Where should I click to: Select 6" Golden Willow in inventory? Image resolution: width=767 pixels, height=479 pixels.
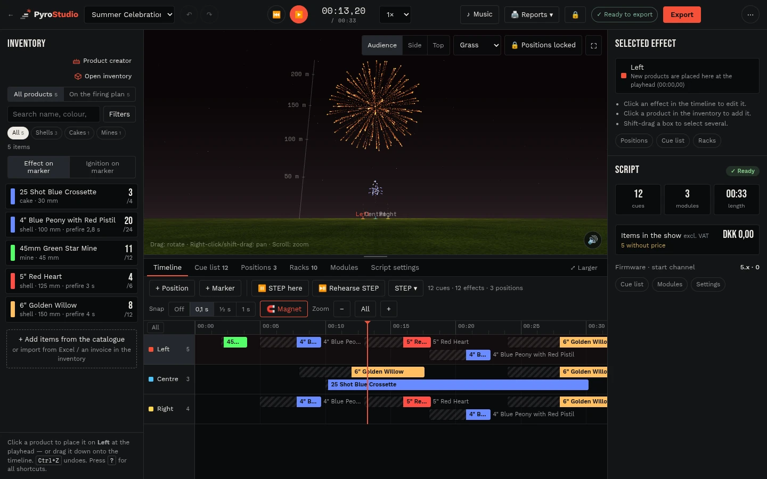[x=71, y=309]
